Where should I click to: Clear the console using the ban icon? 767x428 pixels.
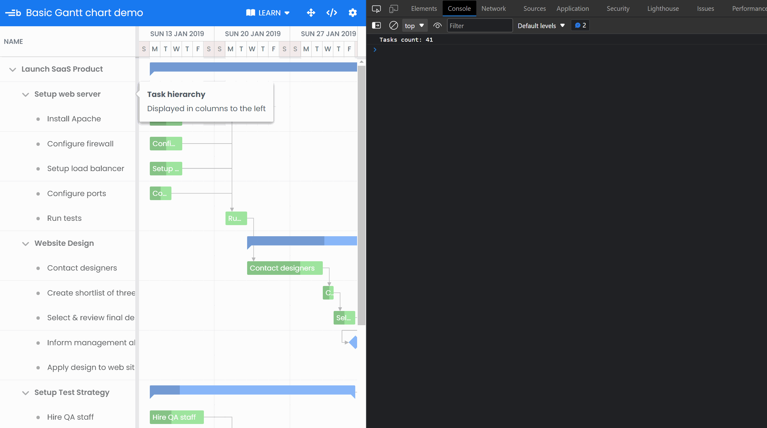(393, 25)
